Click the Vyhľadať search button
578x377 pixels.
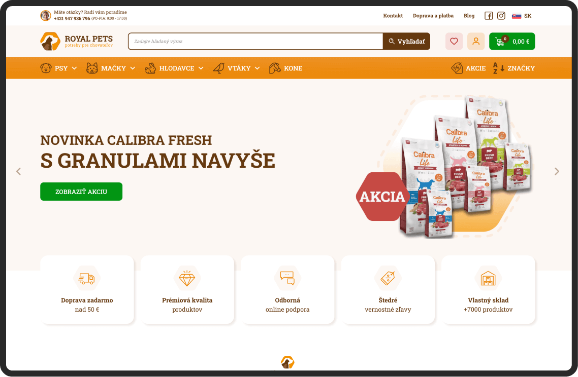pyautogui.click(x=406, y=41)
